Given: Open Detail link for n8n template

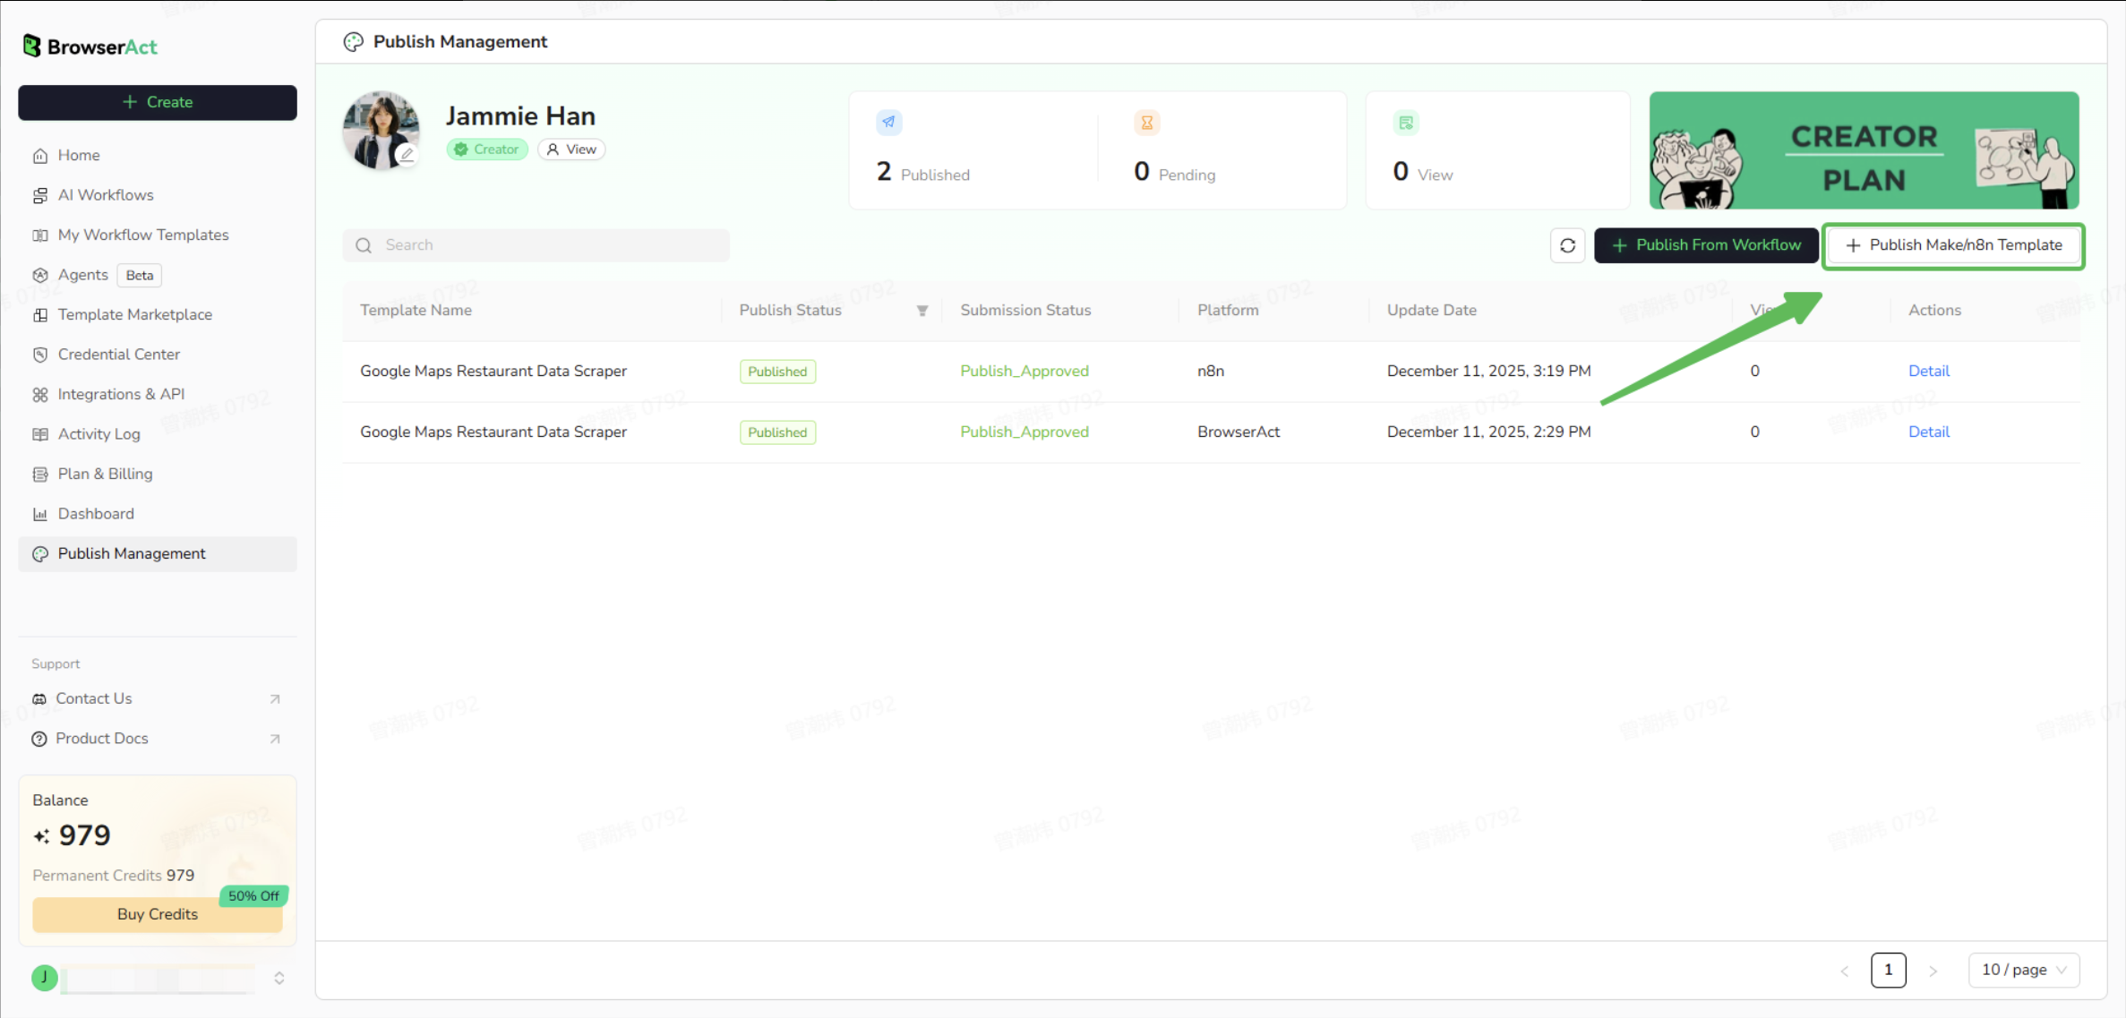Looking at the screenshot, I should 1928,371.
